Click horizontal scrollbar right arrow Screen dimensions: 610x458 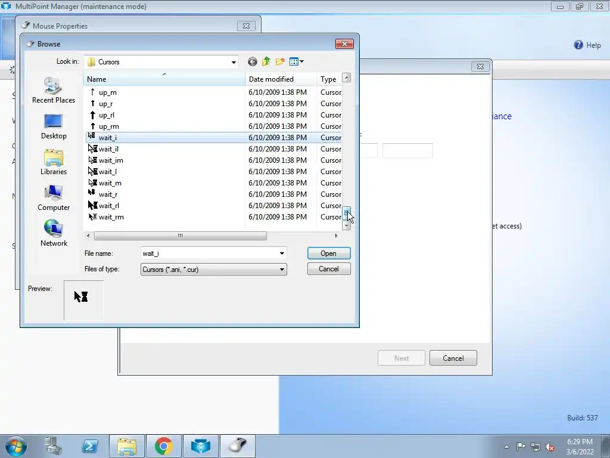336,236
